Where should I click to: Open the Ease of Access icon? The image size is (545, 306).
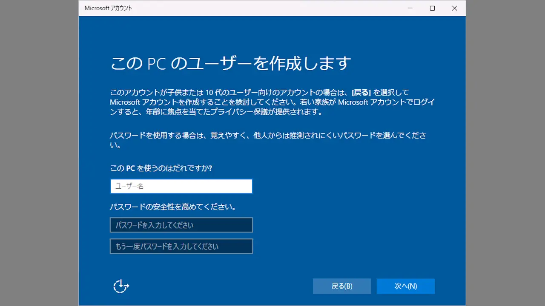pos(121,286)
